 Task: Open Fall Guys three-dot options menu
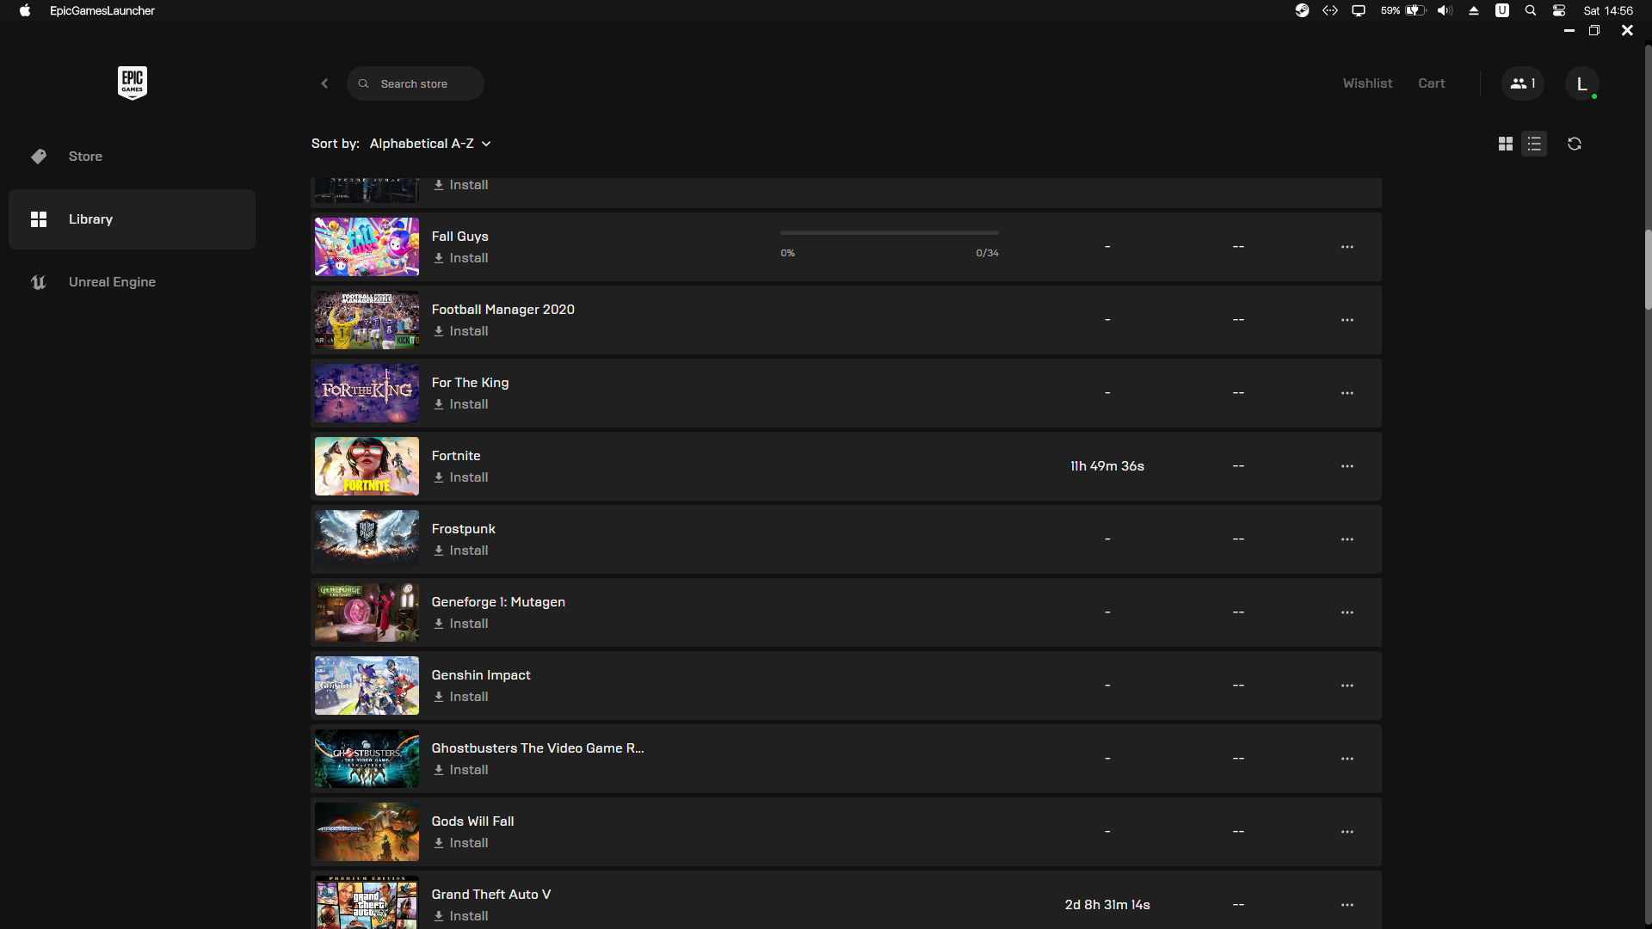[1347, 247]
